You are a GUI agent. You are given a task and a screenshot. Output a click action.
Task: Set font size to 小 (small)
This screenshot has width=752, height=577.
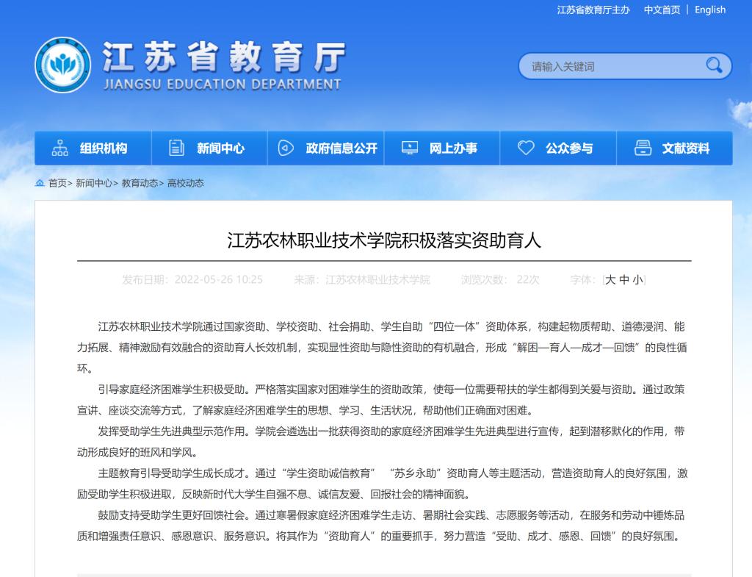pos(637,280)
